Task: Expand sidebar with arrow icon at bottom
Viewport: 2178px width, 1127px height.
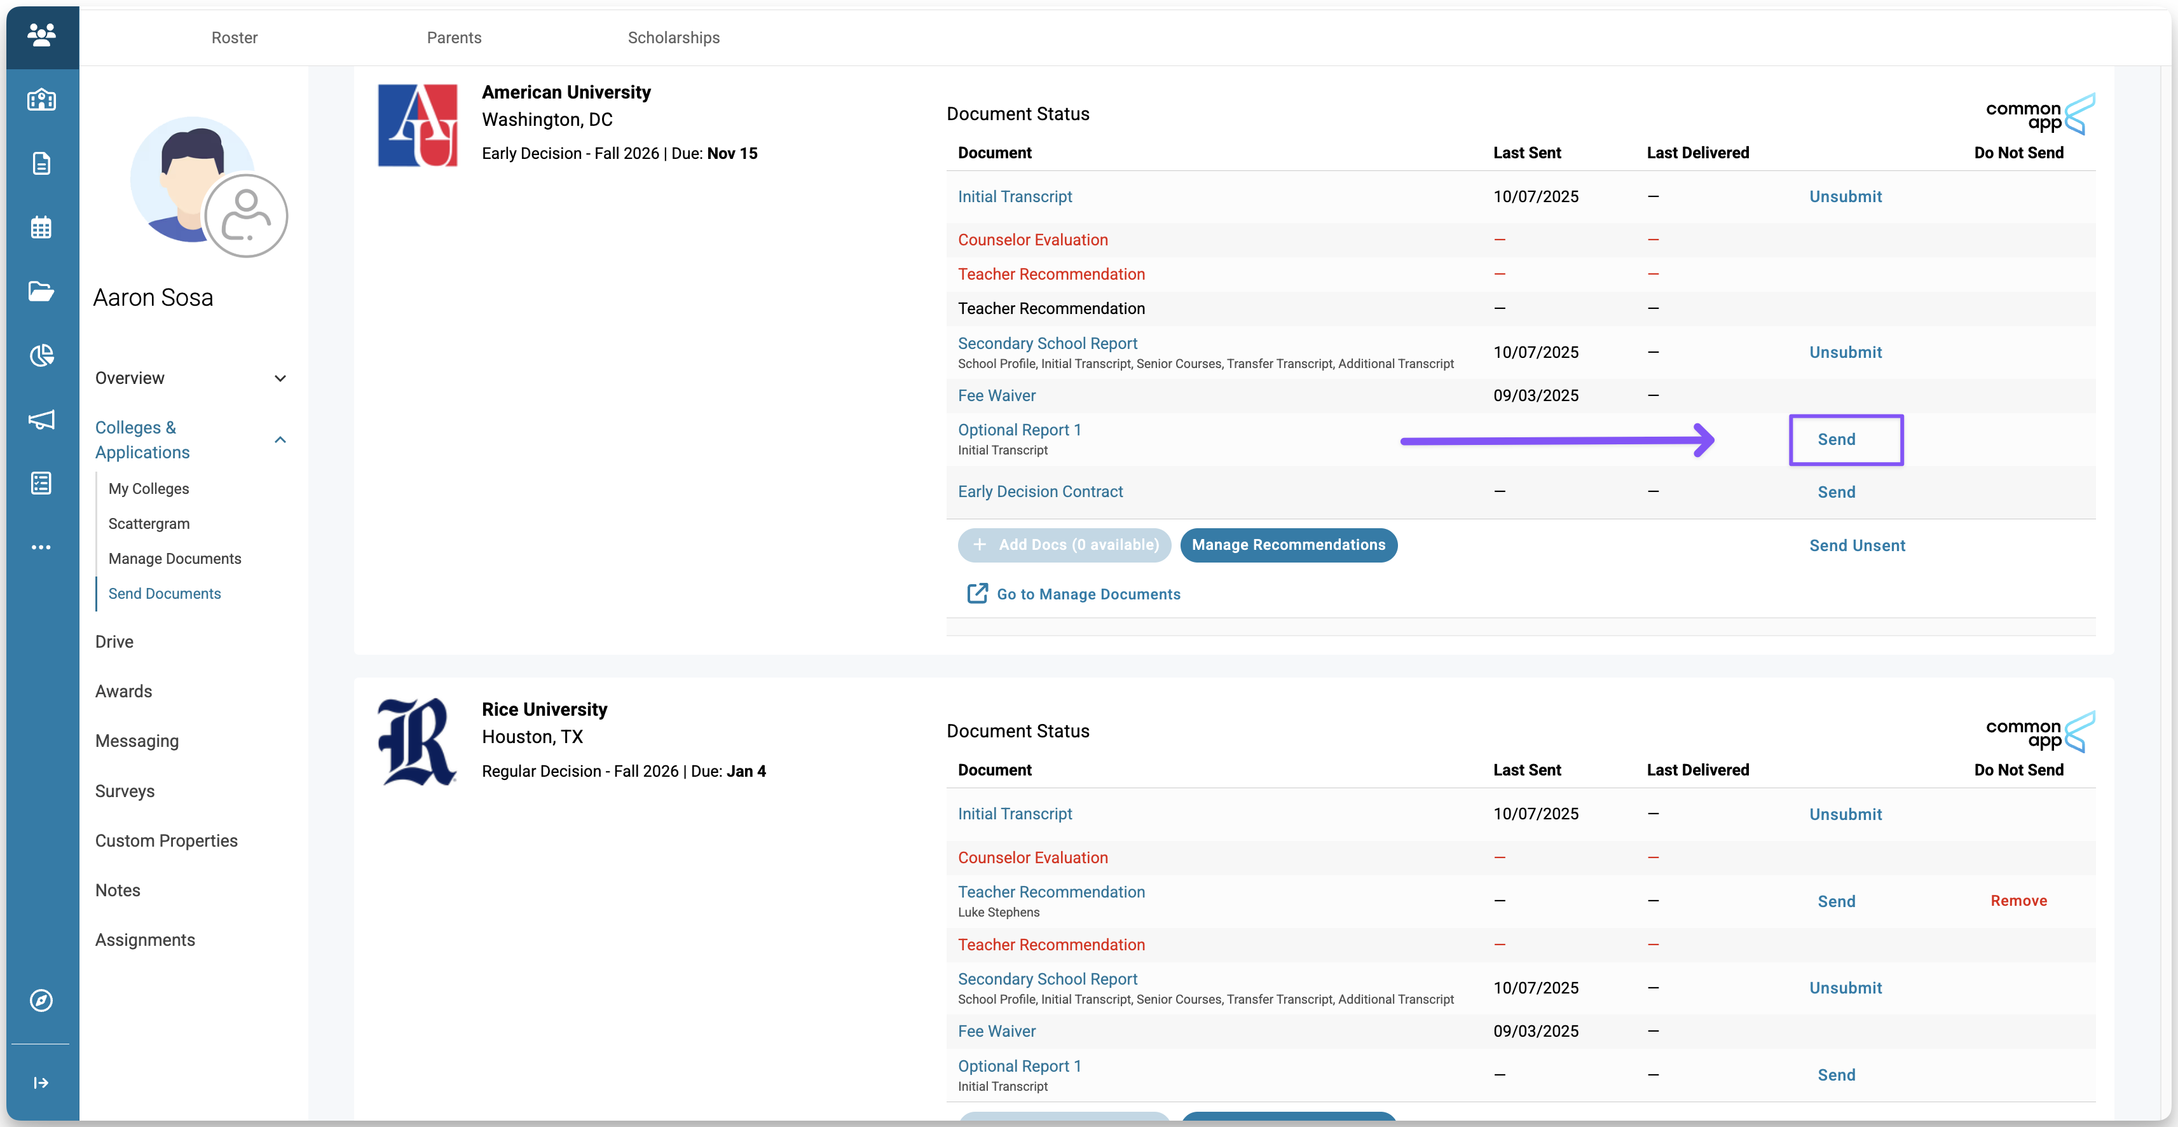Action: [x=41, y=1083]
